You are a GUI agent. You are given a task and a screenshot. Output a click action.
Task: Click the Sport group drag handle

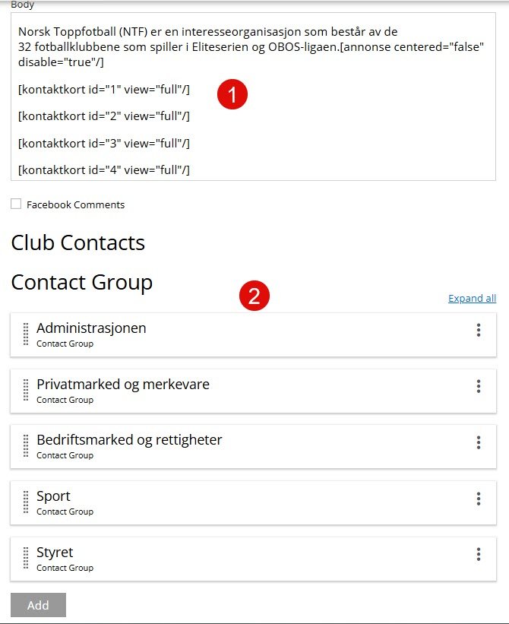click(x=26, y=502)
